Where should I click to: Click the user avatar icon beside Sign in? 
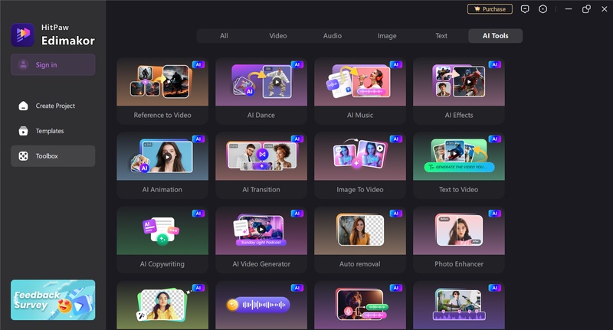[24, 64]
